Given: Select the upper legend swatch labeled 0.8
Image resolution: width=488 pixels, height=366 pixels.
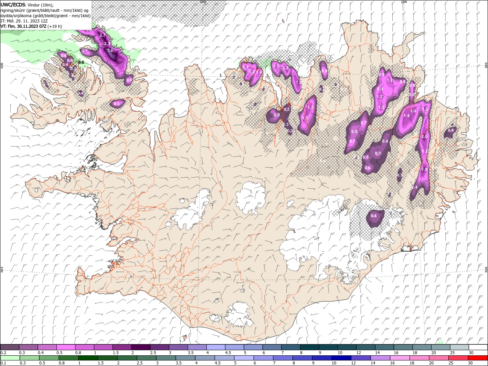Looking at the screenshot, I should pos(85,347).
